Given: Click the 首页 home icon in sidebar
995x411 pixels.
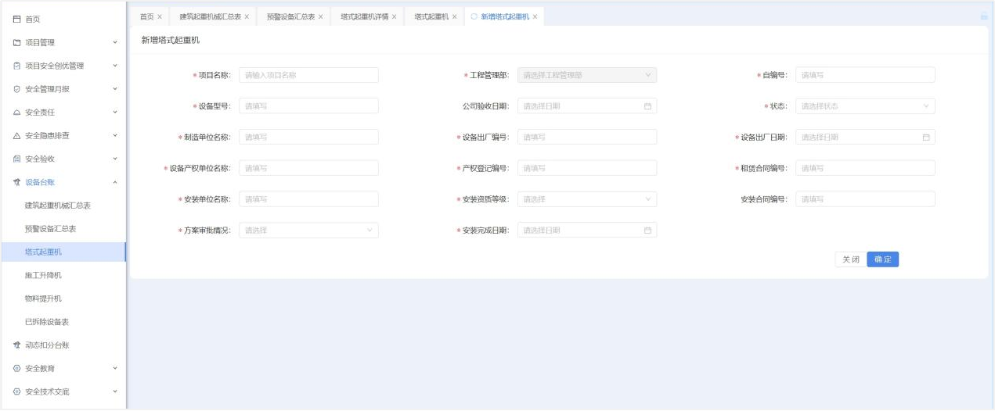Looking at the screenshot, I should (16, 19).
